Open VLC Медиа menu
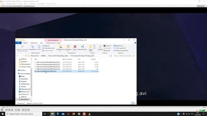 3,4
